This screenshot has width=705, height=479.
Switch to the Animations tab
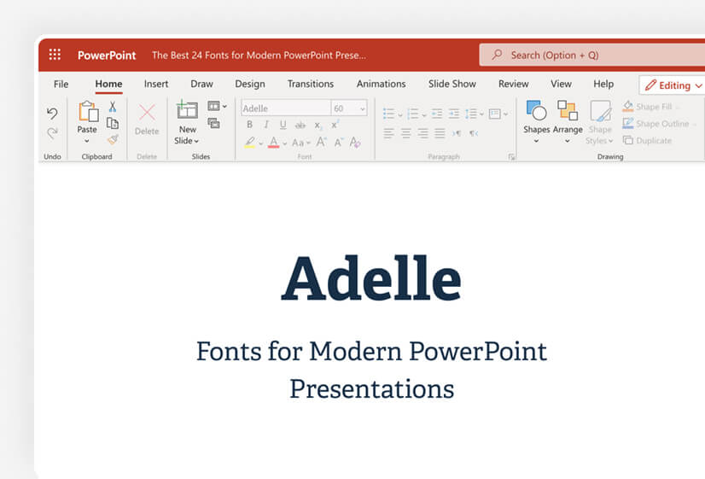[382, 85]
